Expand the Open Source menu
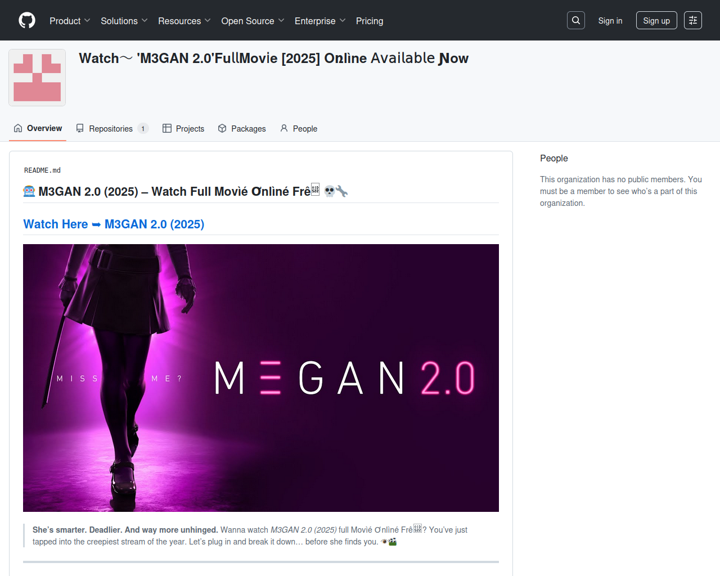The image size is (720, 576). click(253, 21)
